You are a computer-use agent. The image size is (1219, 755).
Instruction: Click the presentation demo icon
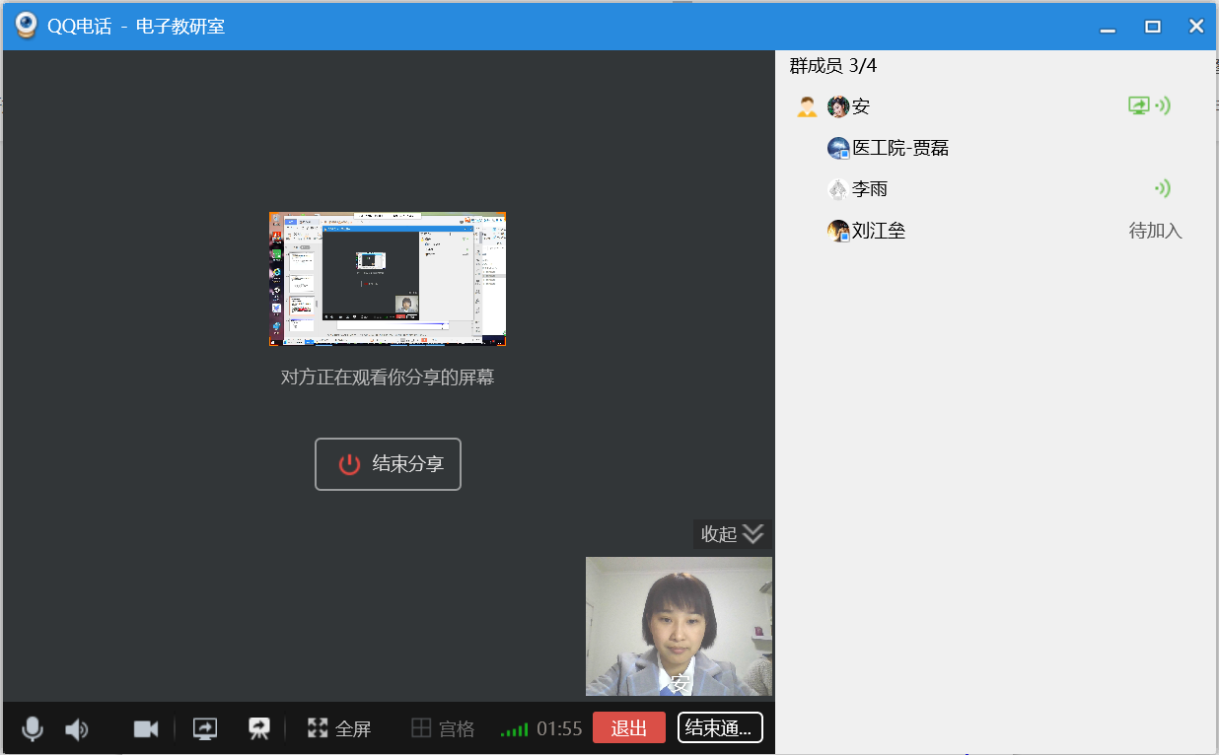[258, 728]
